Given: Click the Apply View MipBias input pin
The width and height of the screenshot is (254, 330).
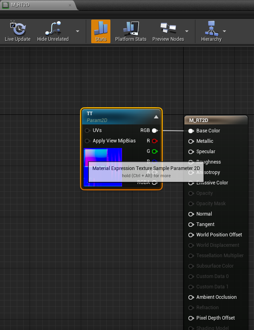Looking at the screenshot, I should (x=87, y=141).
